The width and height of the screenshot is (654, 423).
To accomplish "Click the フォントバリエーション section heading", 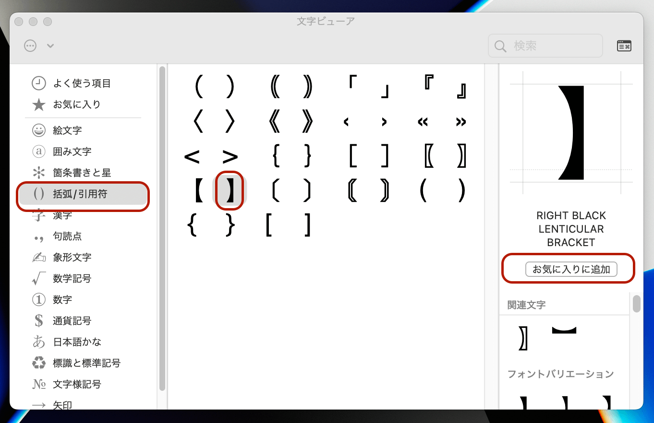I will pyautogui.click(x=560, y=374).
